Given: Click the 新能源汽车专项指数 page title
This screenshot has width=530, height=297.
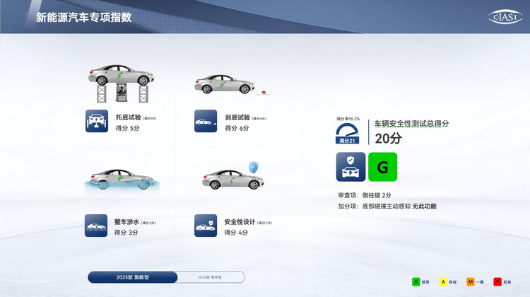Looking at the screenshot, I should pyautogui.click(x=83, y=17).
